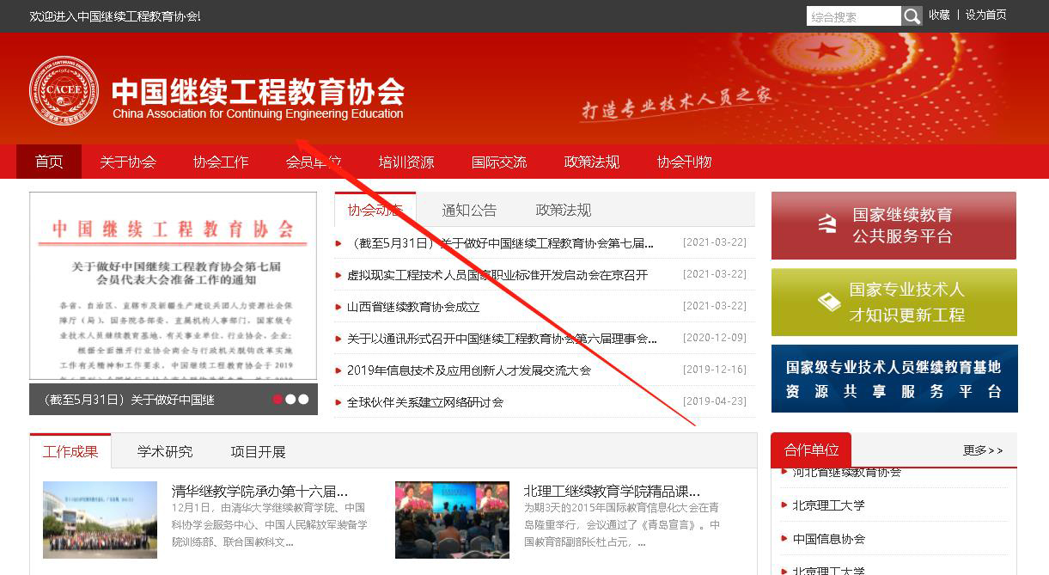The height and width of the screenshot is (575, 1049).
Task: Click the 综合搜索 search field
Action: pos(853,16)
